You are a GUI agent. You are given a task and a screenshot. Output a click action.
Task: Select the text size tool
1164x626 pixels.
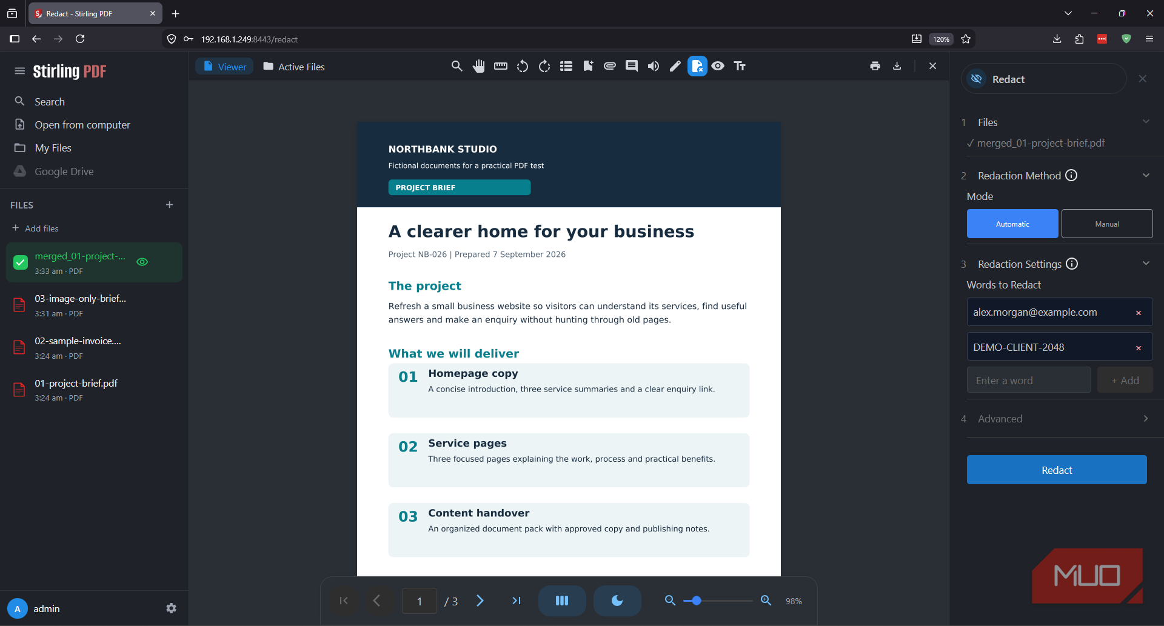point(740,66)
